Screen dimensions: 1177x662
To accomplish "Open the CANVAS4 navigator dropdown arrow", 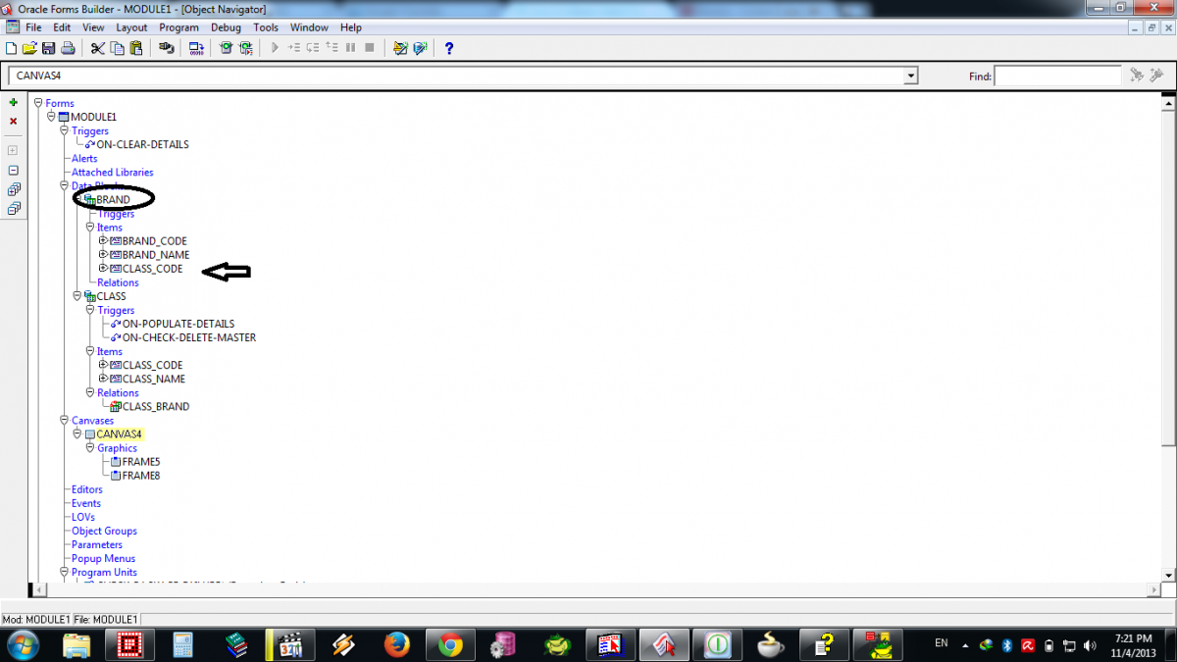I will point(911,76).
